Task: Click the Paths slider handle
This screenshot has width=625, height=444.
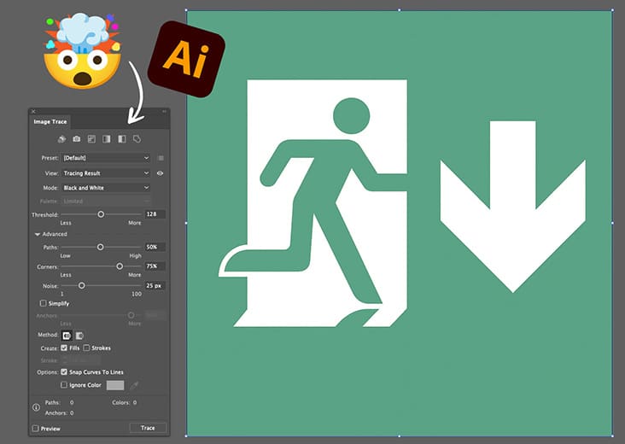Action: [x=101, y=247]
